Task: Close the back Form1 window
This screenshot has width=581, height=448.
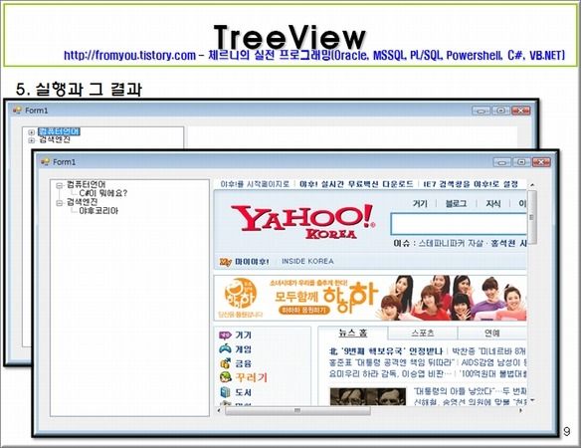Action: tap(520, 111)
